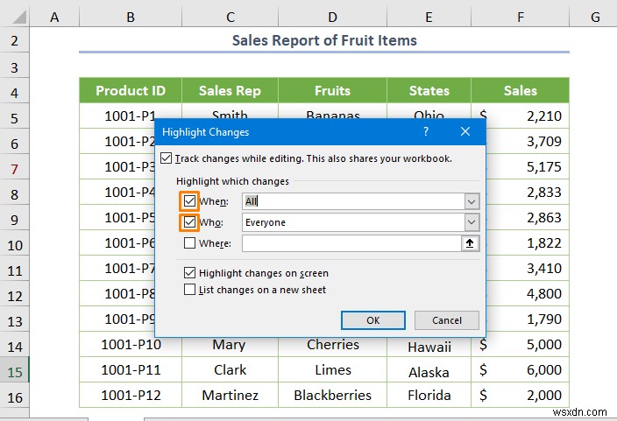
Task: Toggle Highlight changes on screen checkbox
Action: [190, 274]
